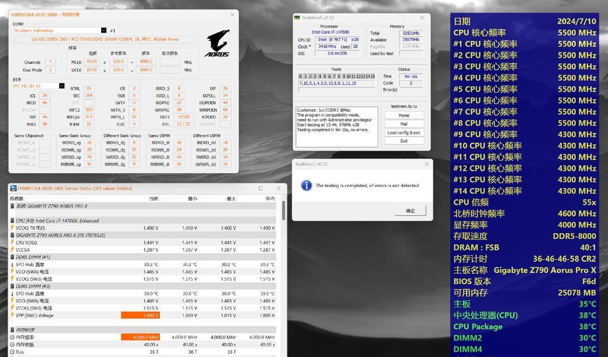Click the BIOS version F6d value
608x357 pixels.
[x=589, y=282]
